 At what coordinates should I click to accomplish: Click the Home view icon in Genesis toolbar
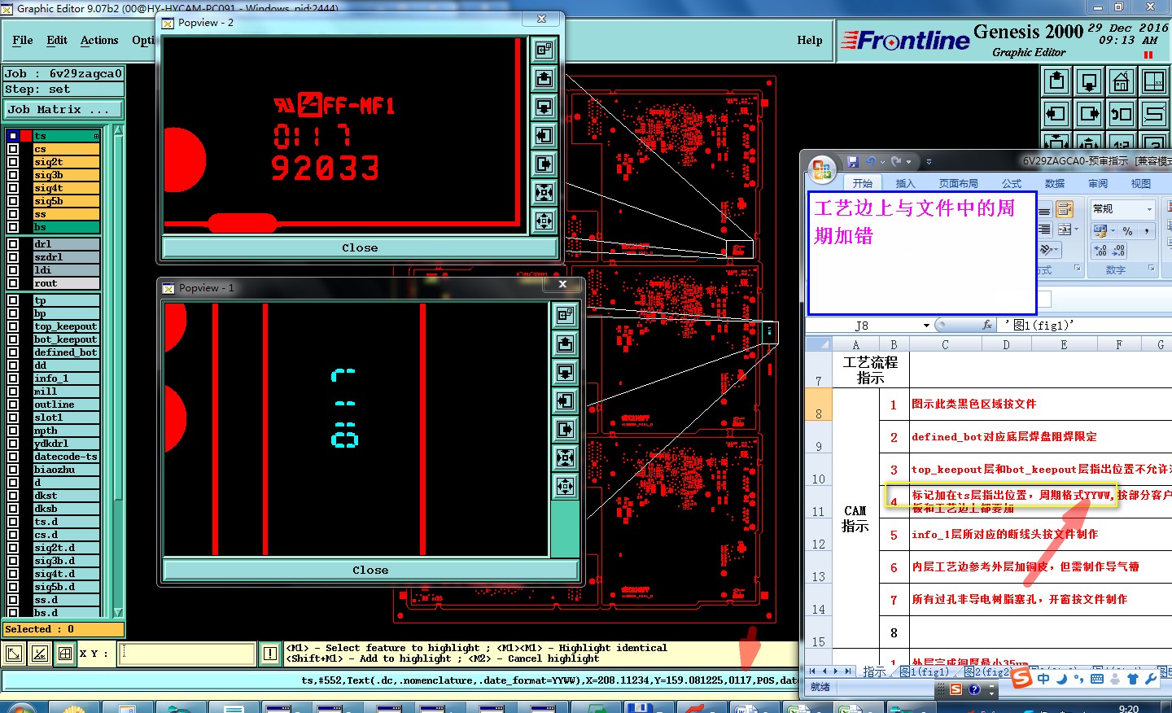(x=1122, y=81)
